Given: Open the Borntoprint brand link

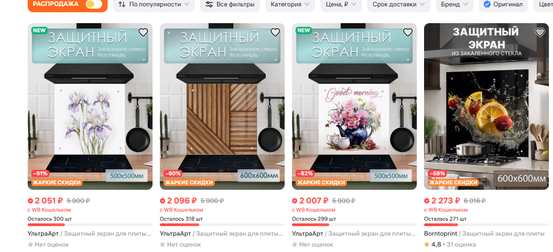Looking at the screenshot, I should 440,234.
